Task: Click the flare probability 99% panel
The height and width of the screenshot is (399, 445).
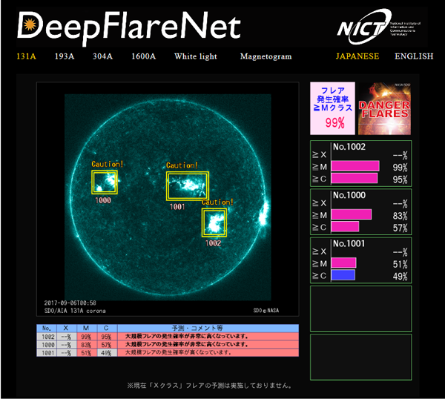Action: coord(332,108)
